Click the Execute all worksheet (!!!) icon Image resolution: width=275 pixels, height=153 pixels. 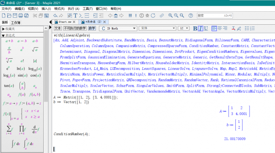pos(130,16)
